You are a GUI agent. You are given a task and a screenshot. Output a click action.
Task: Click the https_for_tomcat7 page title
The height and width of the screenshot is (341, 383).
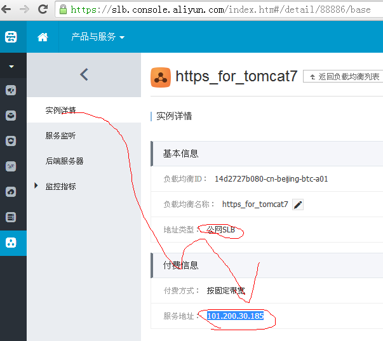236,76
